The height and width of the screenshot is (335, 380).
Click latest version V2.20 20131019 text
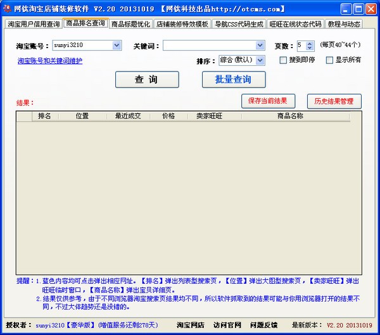[350, 325]
